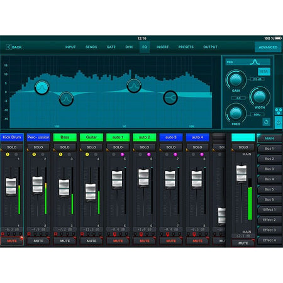The height and width of the screenshot is (283, 283).
Task: Switch to the GATE tab
Action: (x=111, y=47)
